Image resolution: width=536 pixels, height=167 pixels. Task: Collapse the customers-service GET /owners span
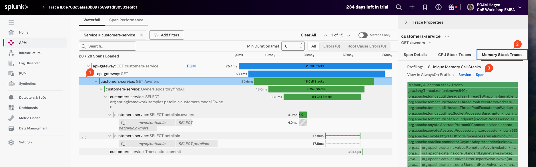click(96, 81)
